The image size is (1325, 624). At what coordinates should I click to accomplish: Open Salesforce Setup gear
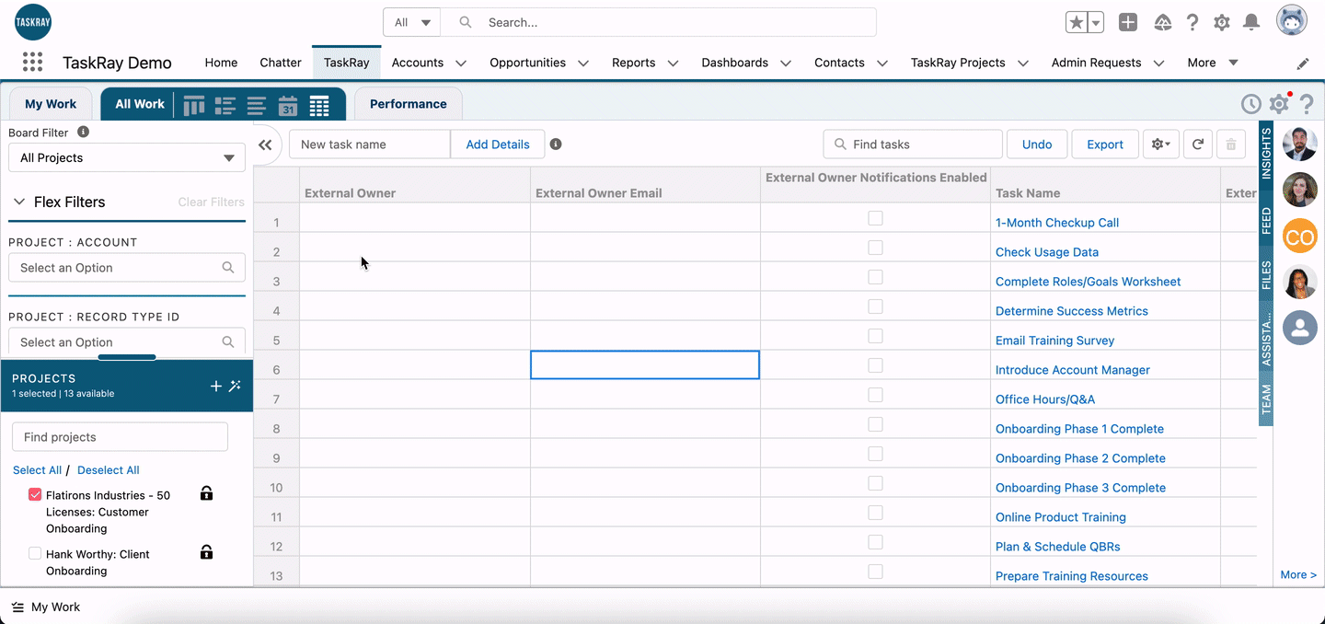pyautogui.click(x=1222, y=23)
